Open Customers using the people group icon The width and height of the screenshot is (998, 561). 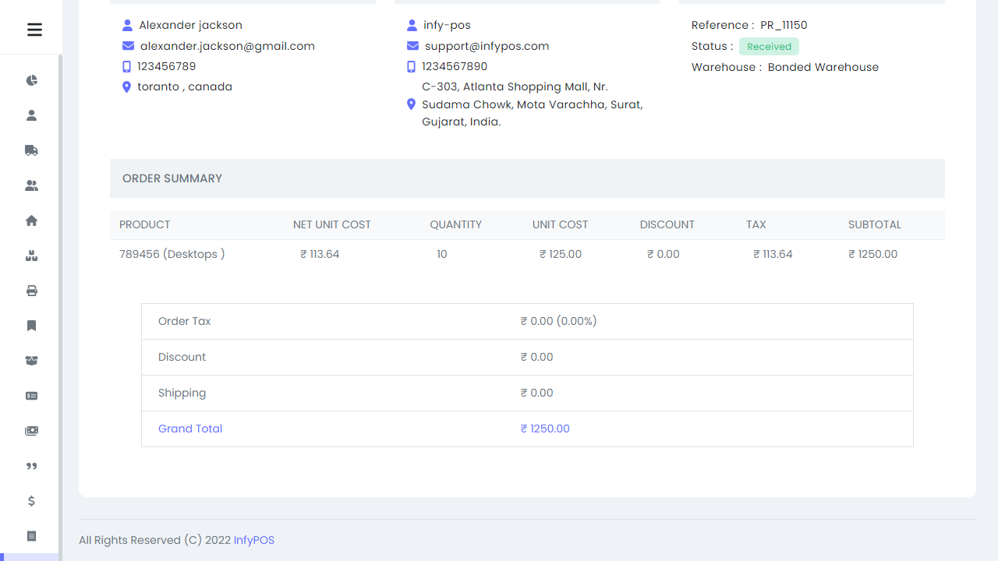(x=31, y=185)
